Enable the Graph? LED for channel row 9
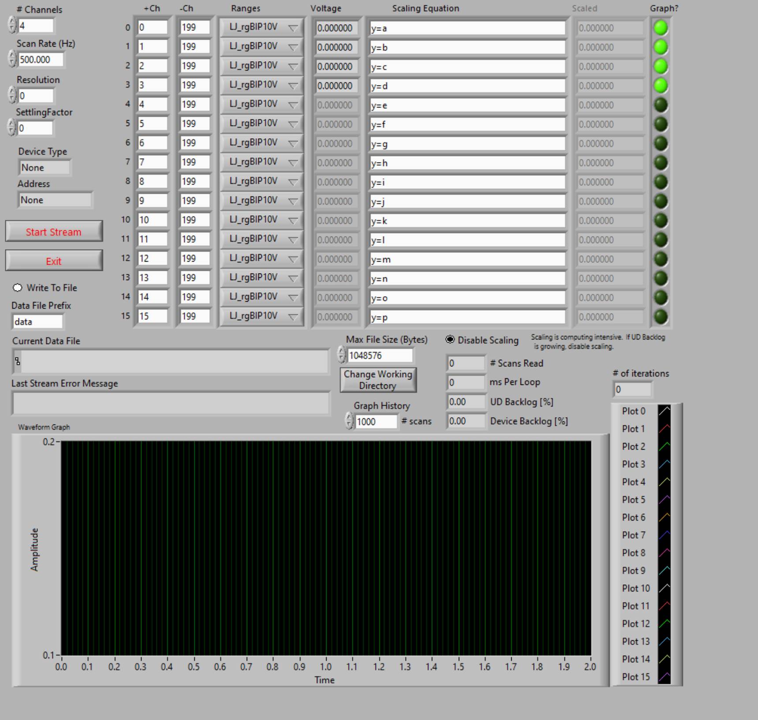 click(661, 201)
